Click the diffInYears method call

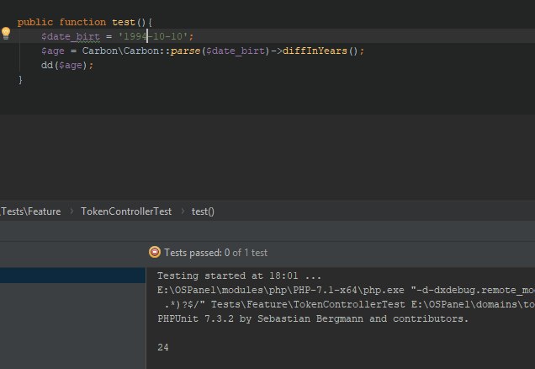click(315, 51)
